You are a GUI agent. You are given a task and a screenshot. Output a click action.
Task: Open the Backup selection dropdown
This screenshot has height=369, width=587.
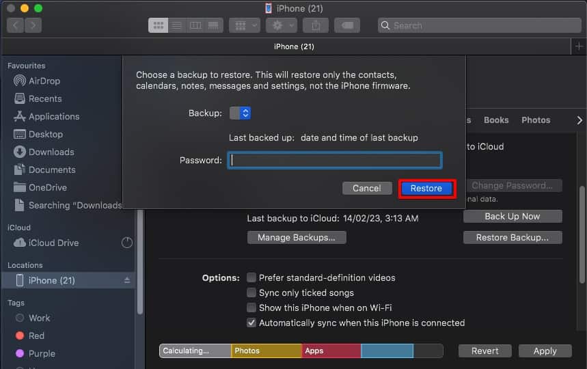tap(240, 113)
